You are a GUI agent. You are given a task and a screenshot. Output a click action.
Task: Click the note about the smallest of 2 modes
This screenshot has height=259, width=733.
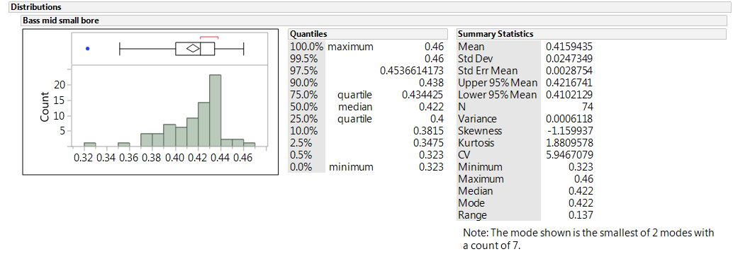tap(588, 238)
